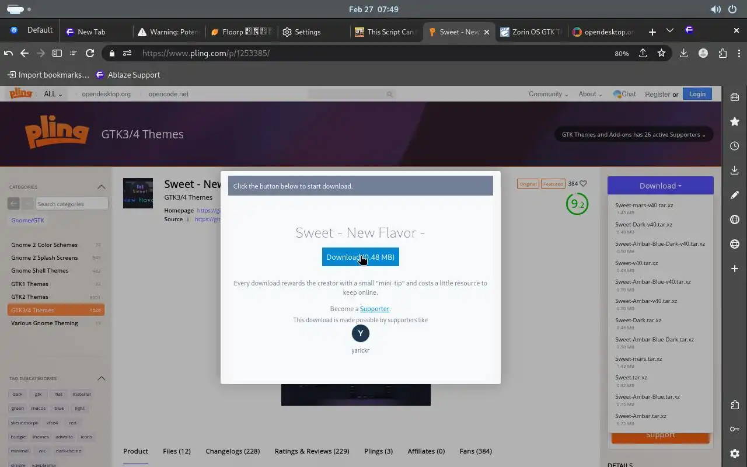The image size is (747, 467).
Task: Click the 80% zoom level indicator
Action: (x=622, y=53)
